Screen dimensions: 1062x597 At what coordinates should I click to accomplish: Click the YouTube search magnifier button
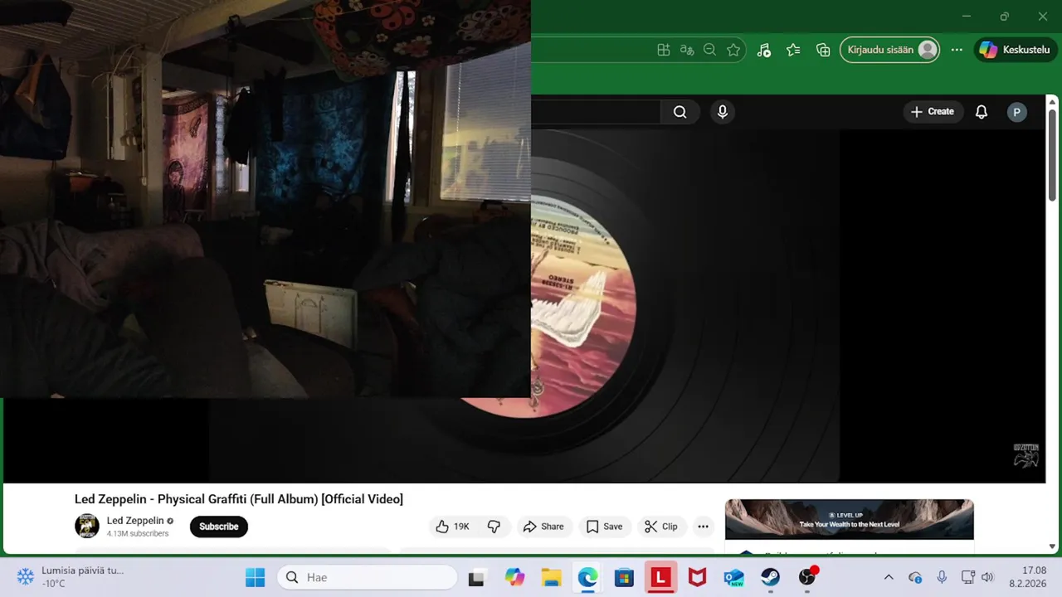tap(680, 112)
